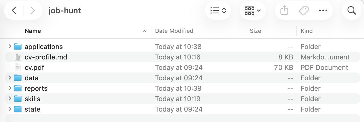Click the Tags icon in toolbar
364x122 pixels.
click(304, 10)
